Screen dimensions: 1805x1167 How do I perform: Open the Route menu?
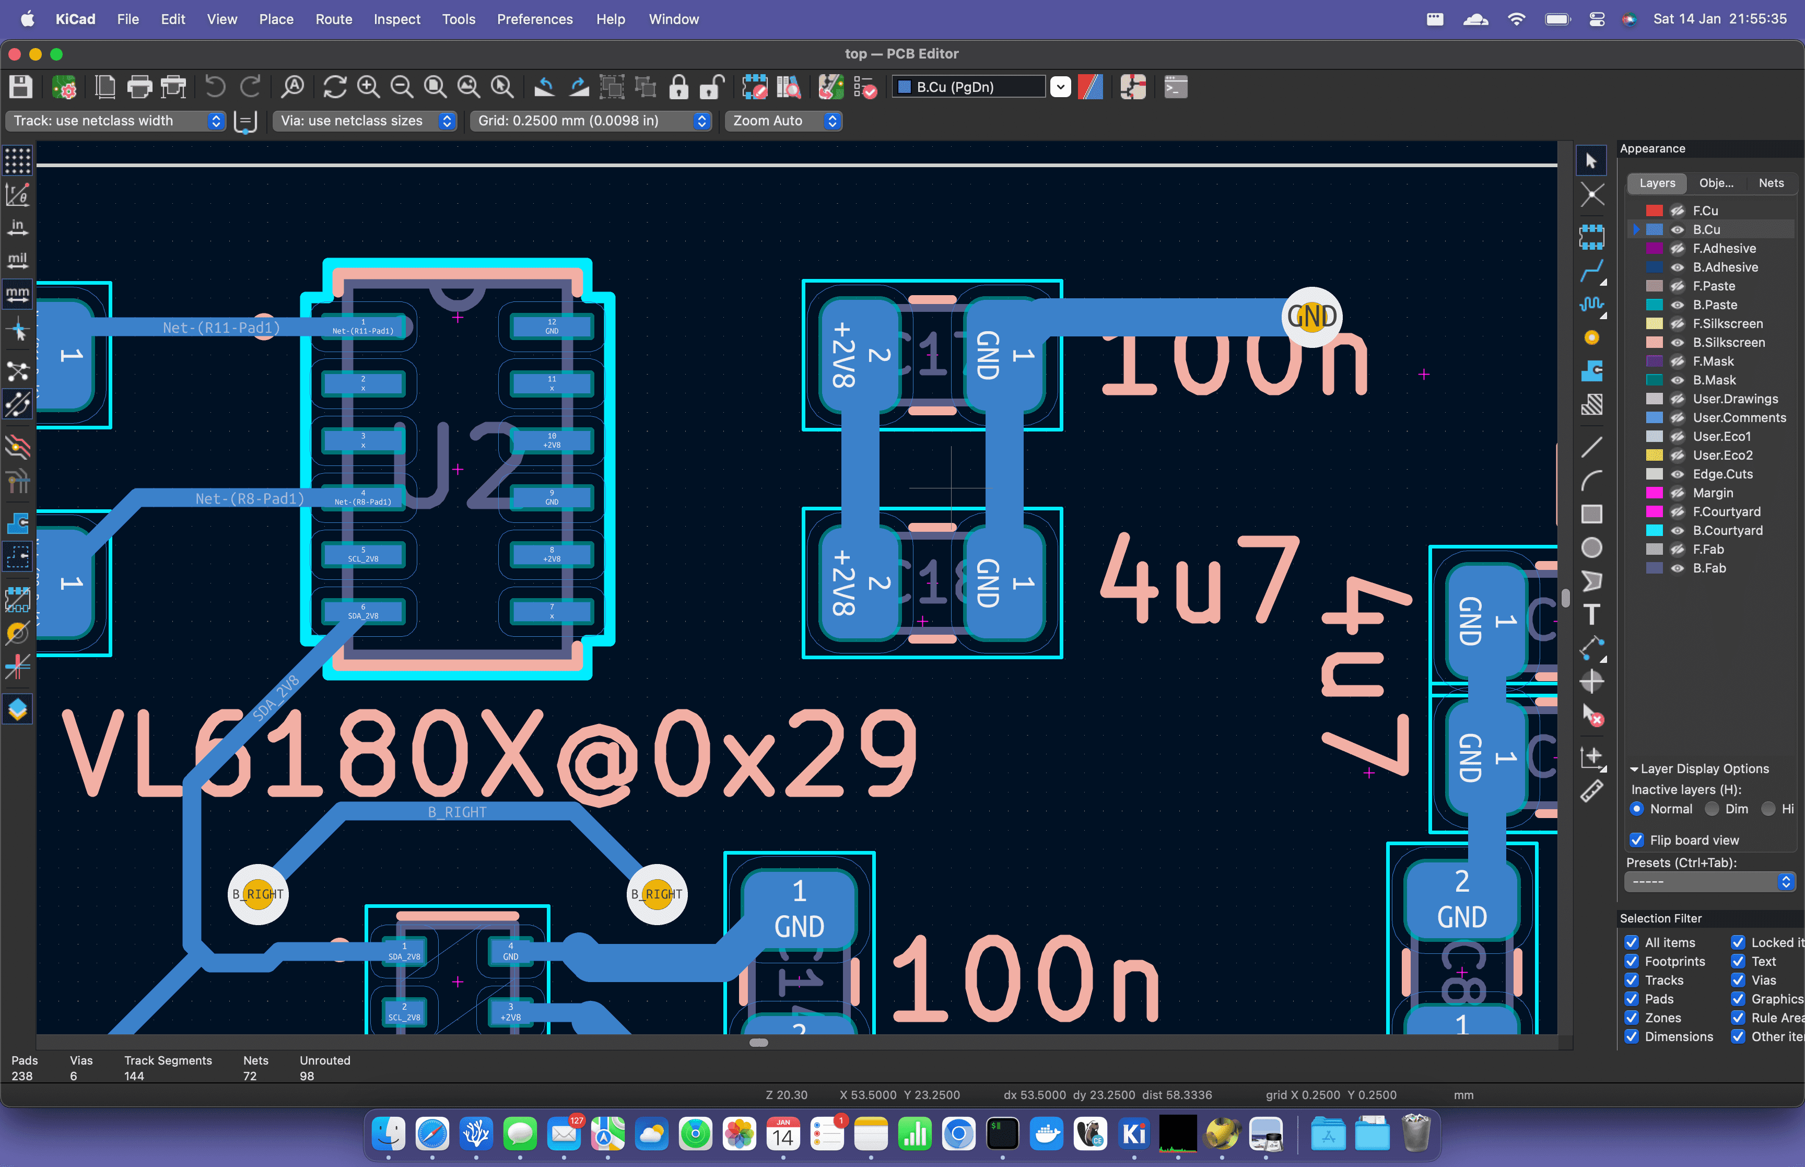point(334,19)
